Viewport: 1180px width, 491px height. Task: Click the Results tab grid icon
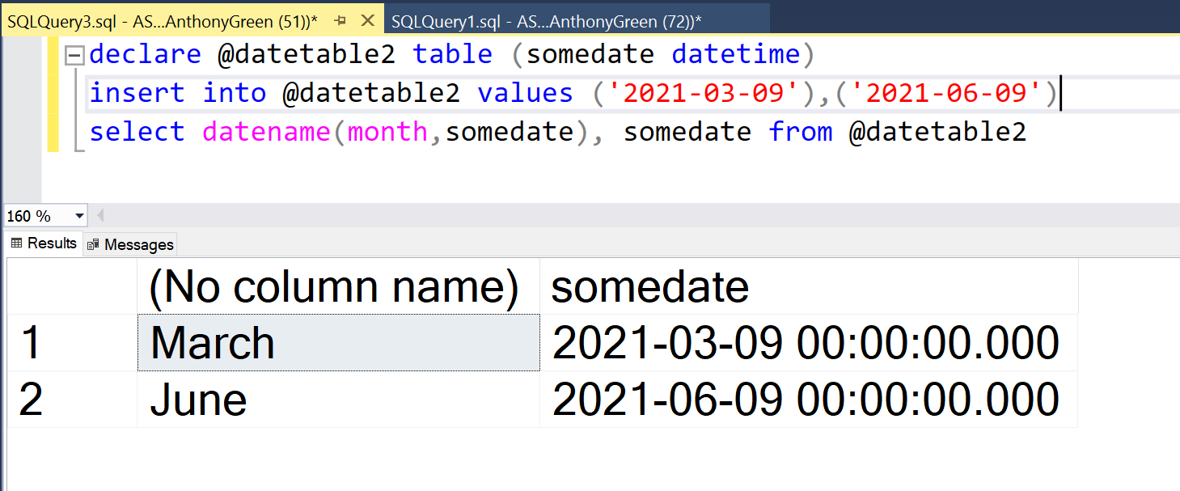tap(16, 243)
